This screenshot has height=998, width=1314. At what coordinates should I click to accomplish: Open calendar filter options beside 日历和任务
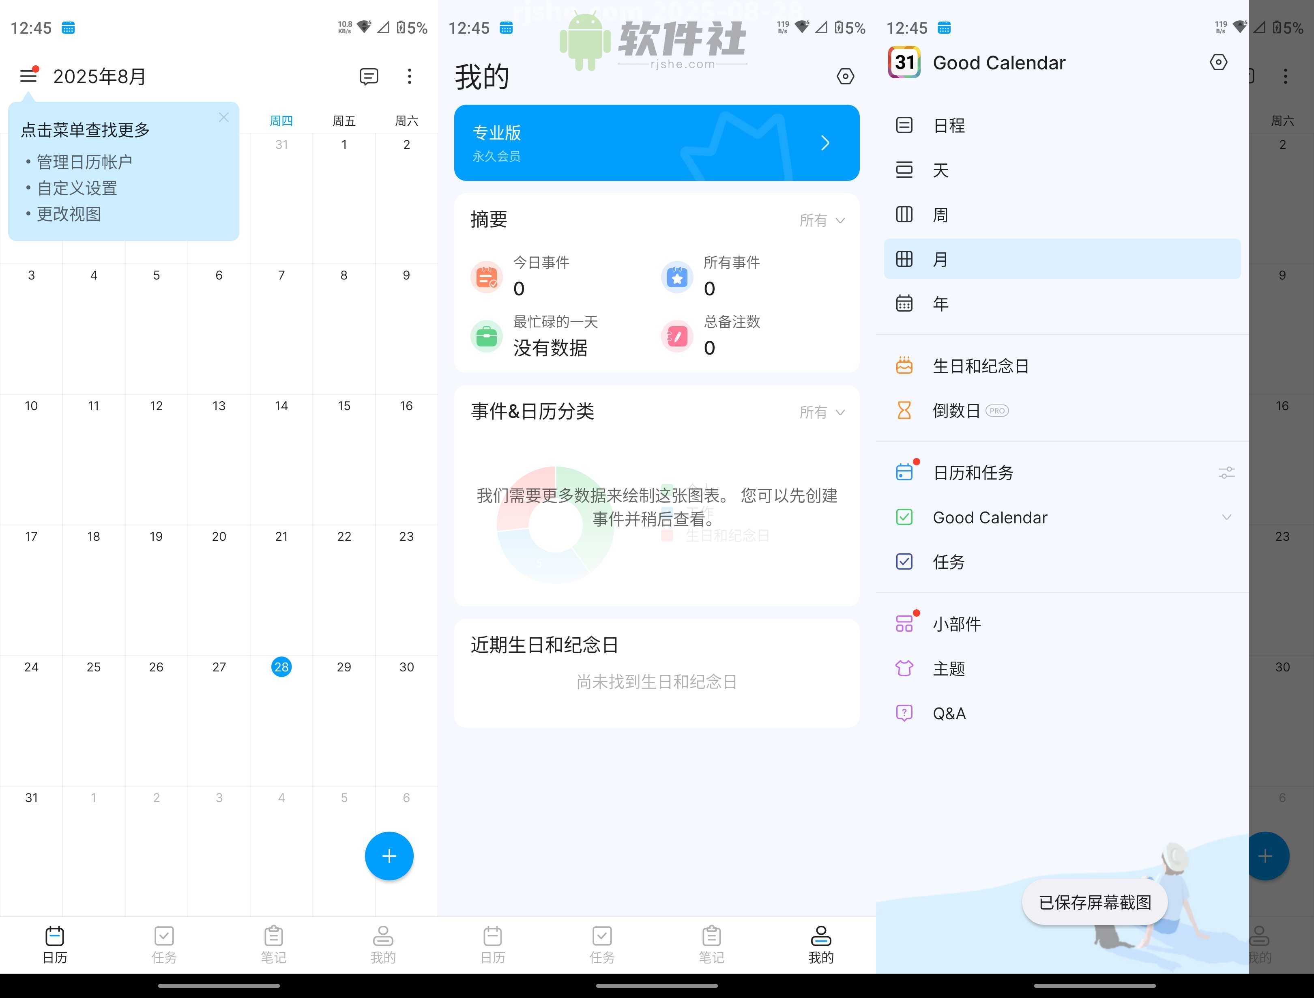(x=1227, y=473)
